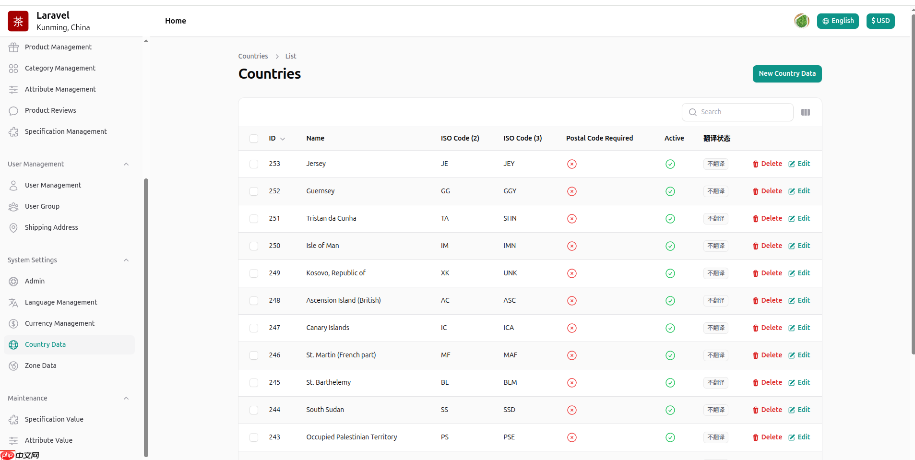Screen dimensions: 915x460
Task: Delete the Guernsey country entry
Action: 767,191
